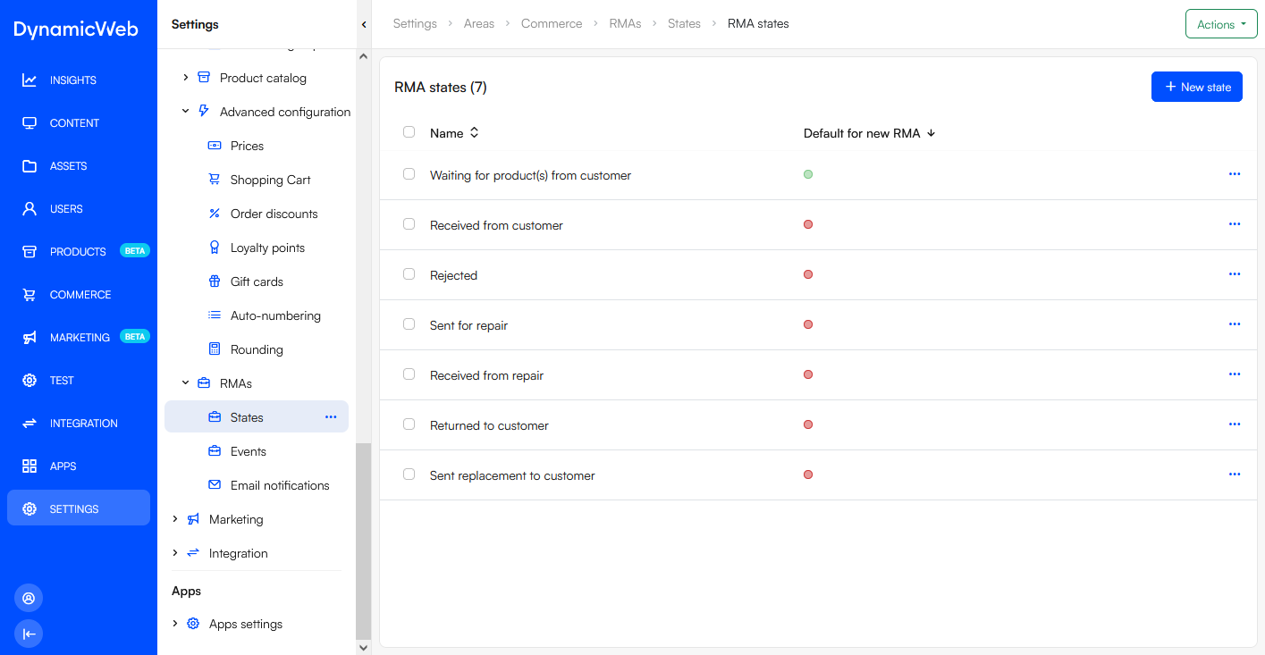Image resolution: width=1265 pixels, height=655 pixels.
Task: Click the Users person icon
Action: click(30, 209)
